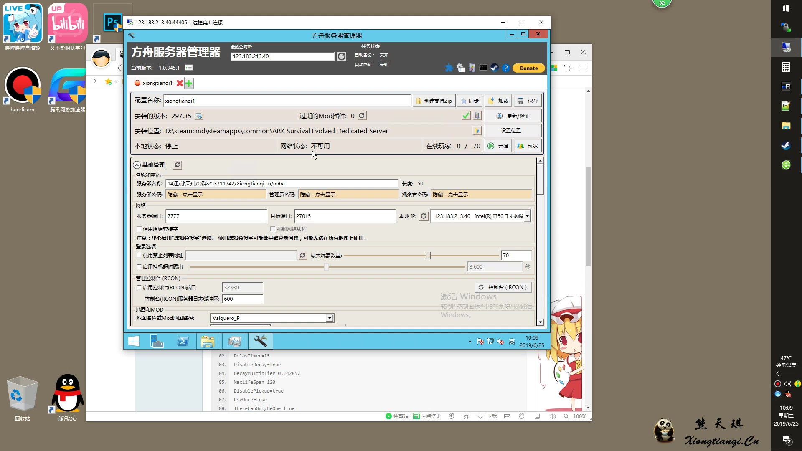Click the 加载 load button

tap(498, 101)
